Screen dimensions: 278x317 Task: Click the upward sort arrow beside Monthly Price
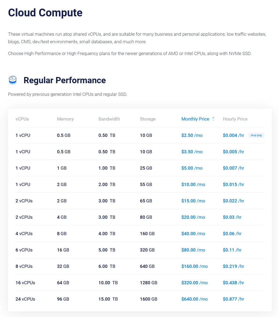coord(213,117)
